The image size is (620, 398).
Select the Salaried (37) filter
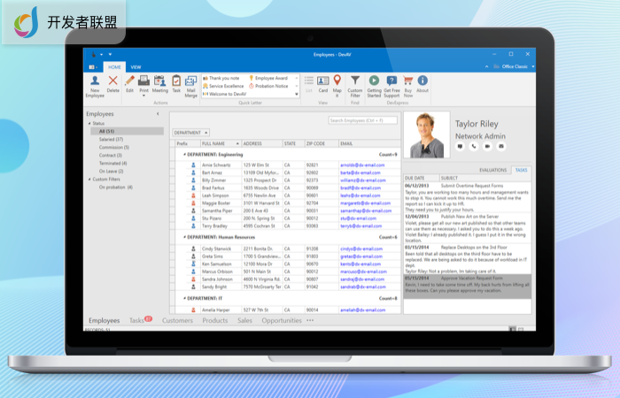[x=112, y=139]
